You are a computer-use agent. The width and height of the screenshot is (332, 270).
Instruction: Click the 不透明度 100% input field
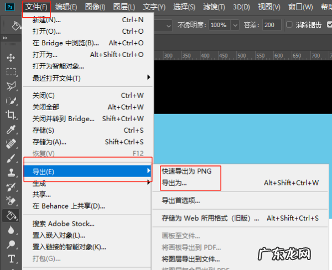[220, 25]
